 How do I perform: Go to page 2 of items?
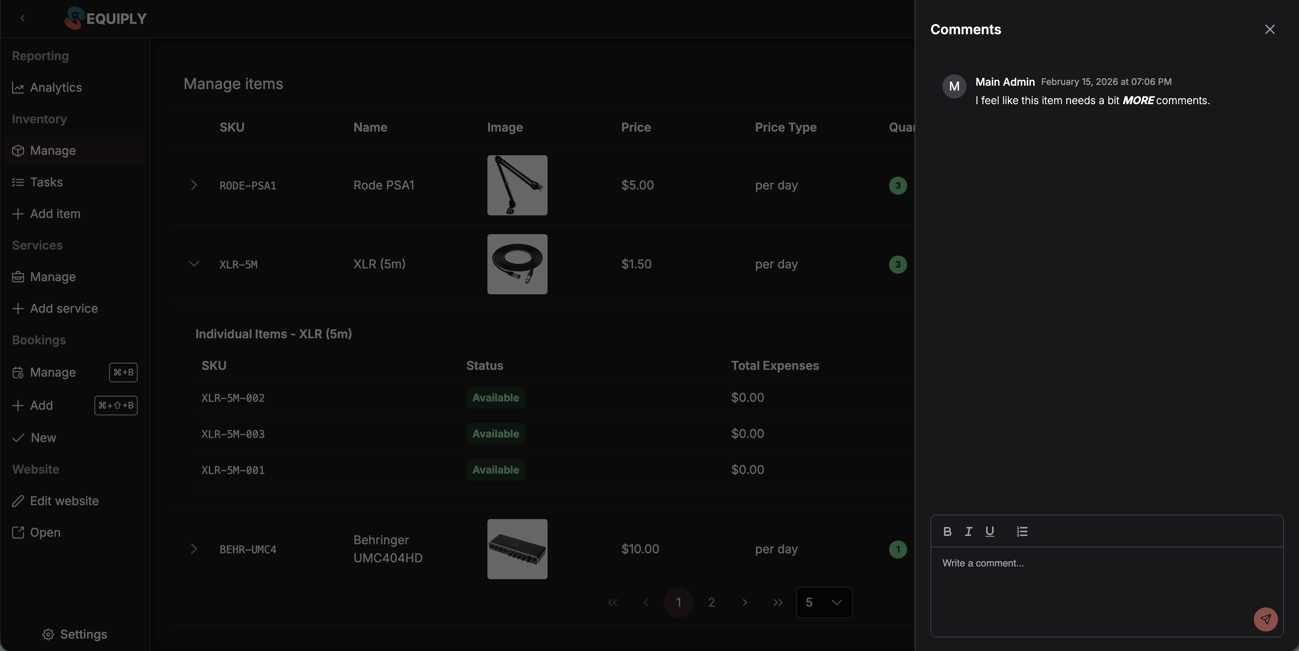[x=711, y=602]
